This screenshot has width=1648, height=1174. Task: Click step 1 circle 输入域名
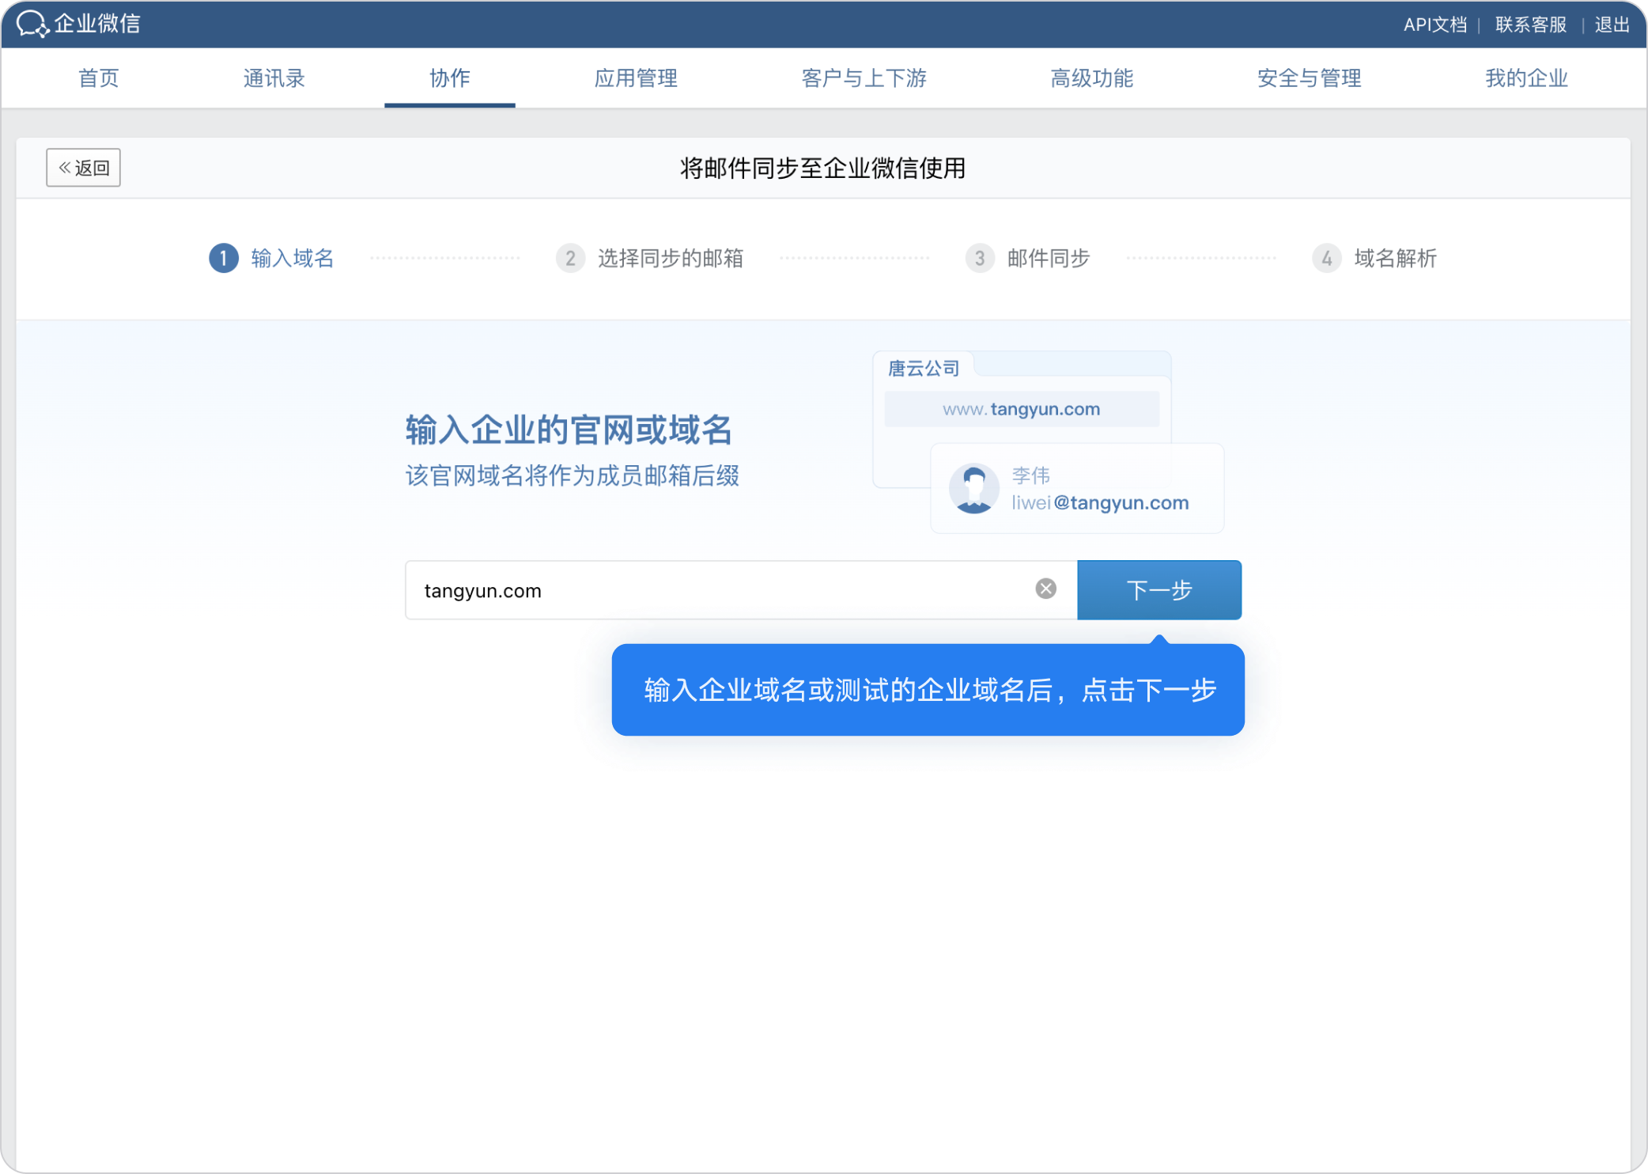pos(224,258)
